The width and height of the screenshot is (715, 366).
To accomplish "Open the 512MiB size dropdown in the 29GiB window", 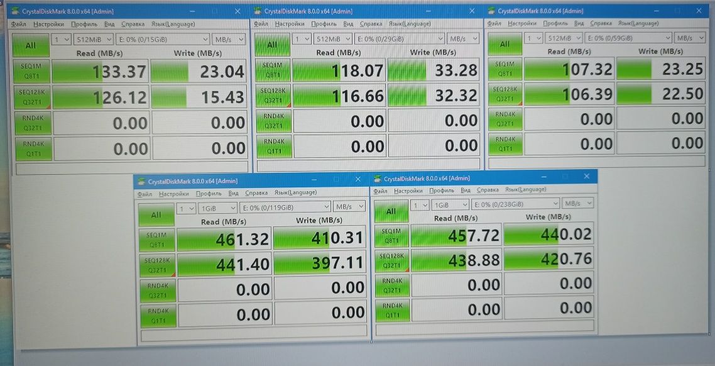I will tap(334, 39).
